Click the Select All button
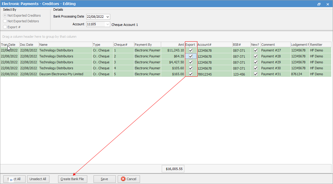 click(14, 179)
